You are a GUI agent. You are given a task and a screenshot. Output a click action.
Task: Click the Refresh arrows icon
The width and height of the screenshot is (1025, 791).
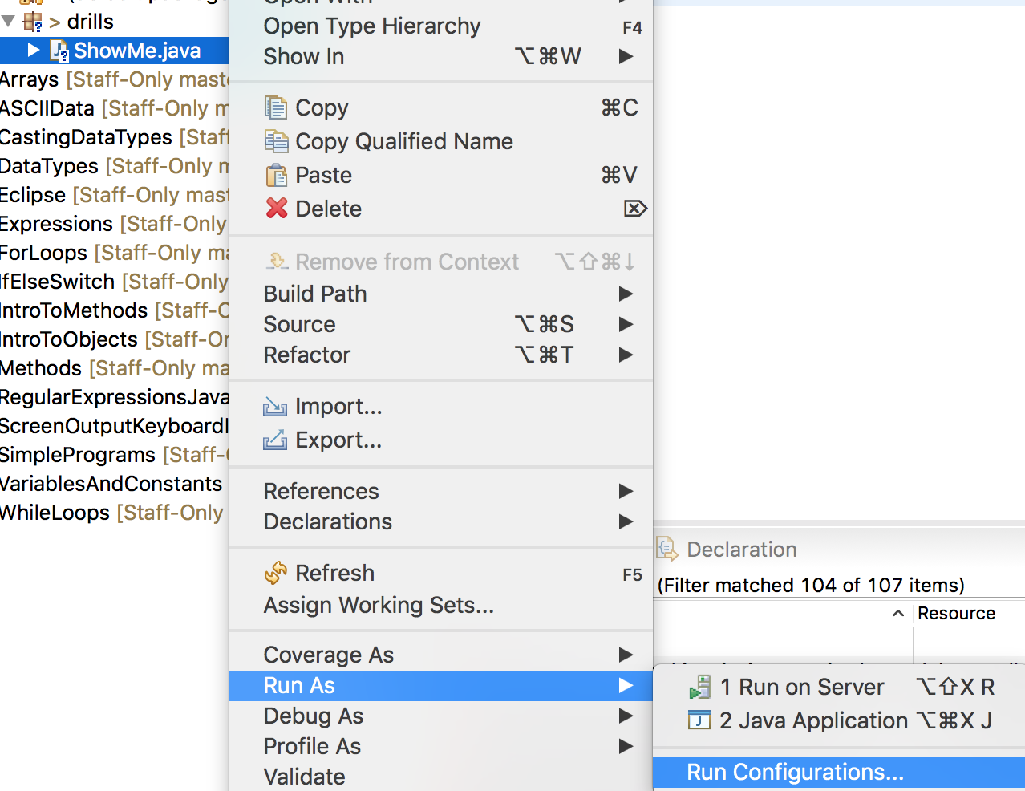pos(275,573)
